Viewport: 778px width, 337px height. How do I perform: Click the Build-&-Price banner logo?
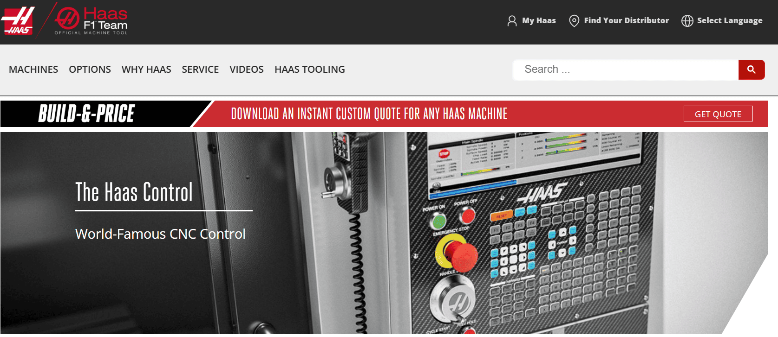pos(87,114)
